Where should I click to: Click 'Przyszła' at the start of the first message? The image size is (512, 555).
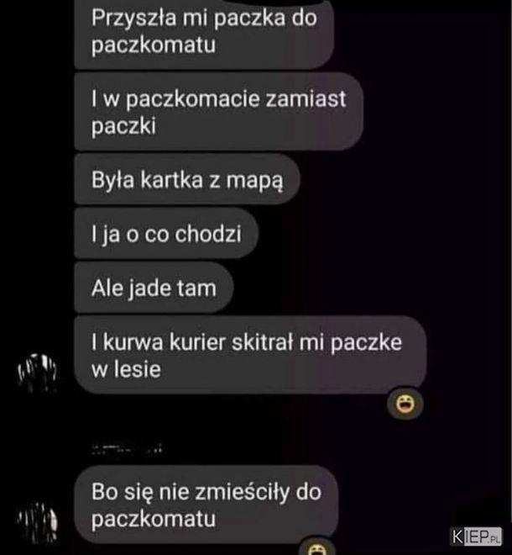pyautogui.click(x=134, y=18)
